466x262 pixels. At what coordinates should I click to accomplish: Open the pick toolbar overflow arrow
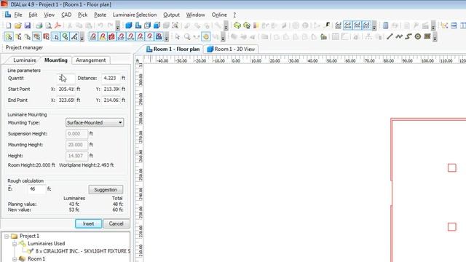(x=167, y=37)
